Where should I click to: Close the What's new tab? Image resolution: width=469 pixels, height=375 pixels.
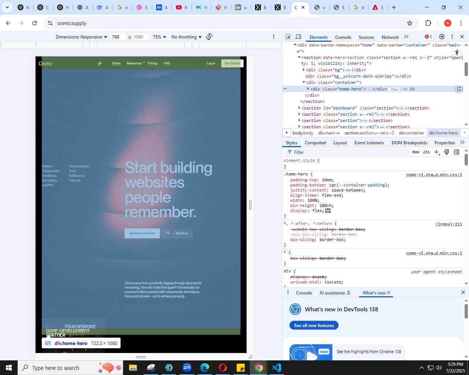click(389, 293)
